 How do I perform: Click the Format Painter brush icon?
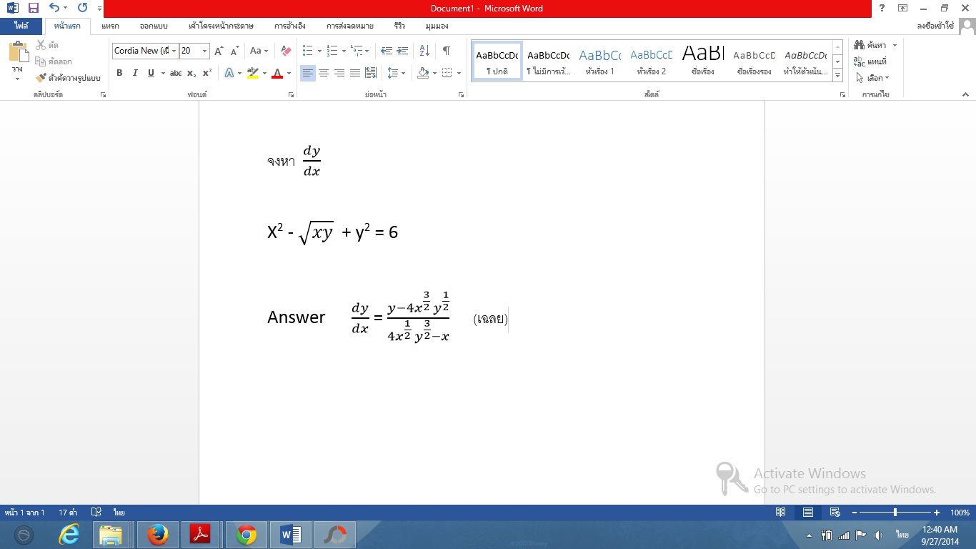pos(41,78)
